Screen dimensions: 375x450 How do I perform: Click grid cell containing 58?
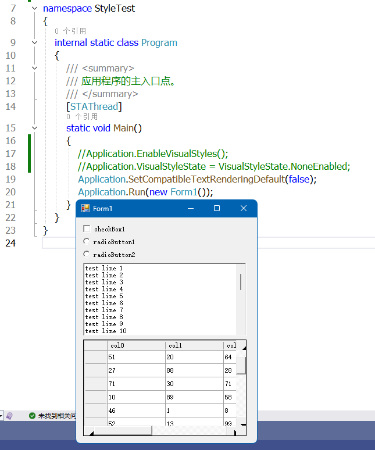pos(230,397)
